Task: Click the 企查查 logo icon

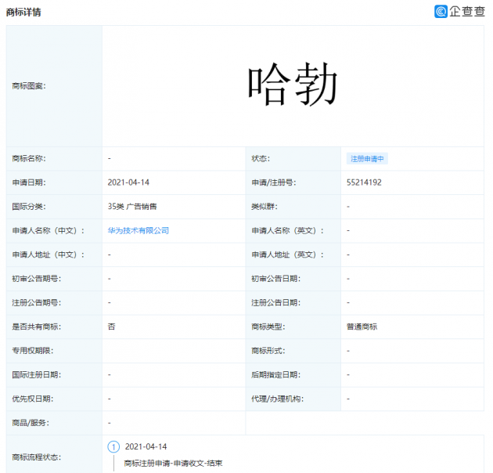Action: (x=441, y=12)
